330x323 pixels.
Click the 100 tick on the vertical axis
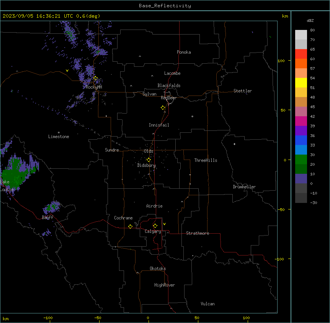[281, 61]
